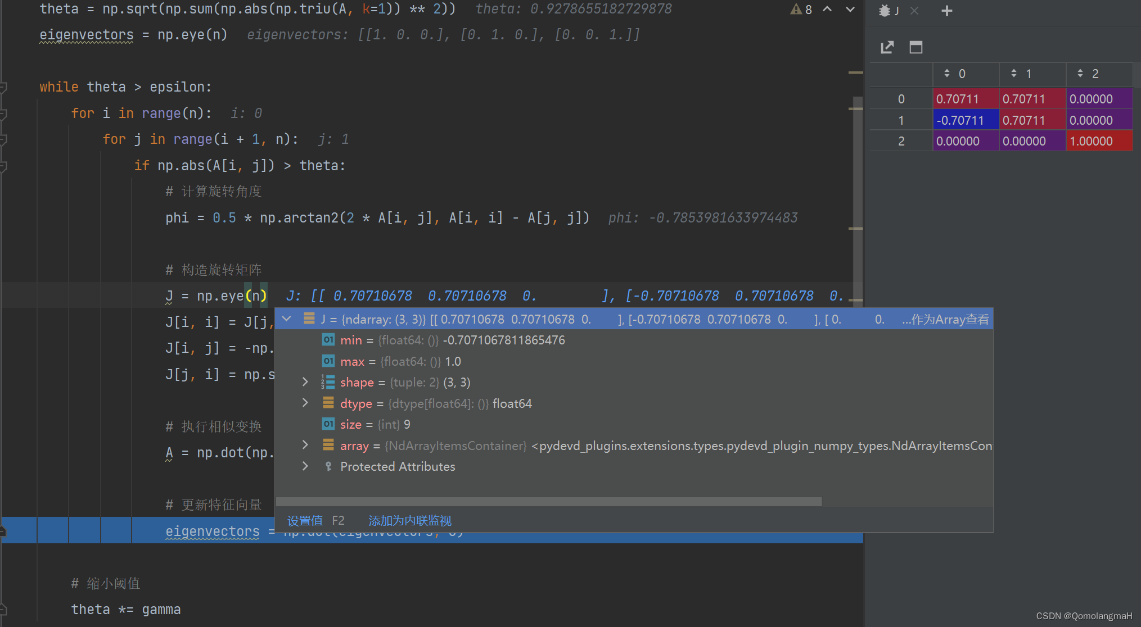Click the 设置值 F2 link
Image resolution: width=1141 pixels, height=627 pixels.
315,521
